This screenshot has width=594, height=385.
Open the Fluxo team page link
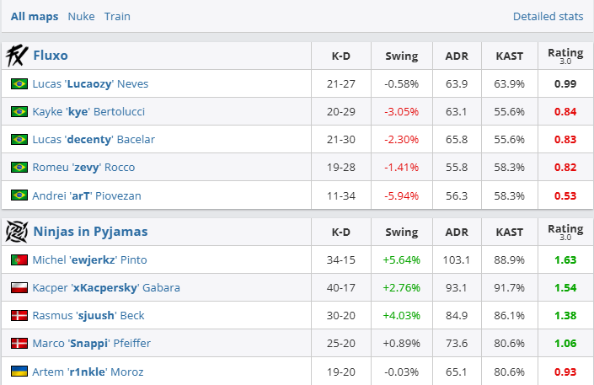tap(51, 56)
